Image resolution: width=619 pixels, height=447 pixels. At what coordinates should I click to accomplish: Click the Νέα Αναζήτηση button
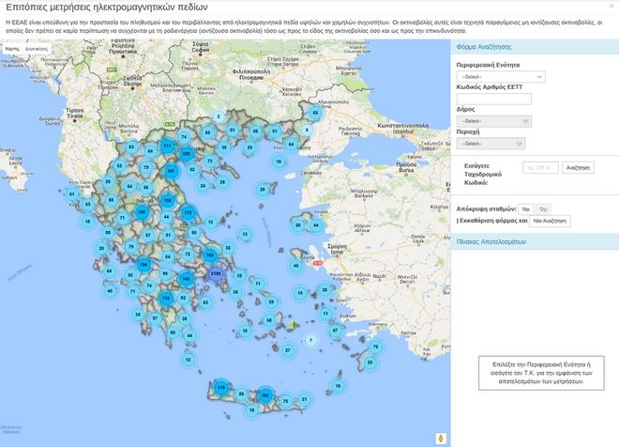tap(550, 222)
